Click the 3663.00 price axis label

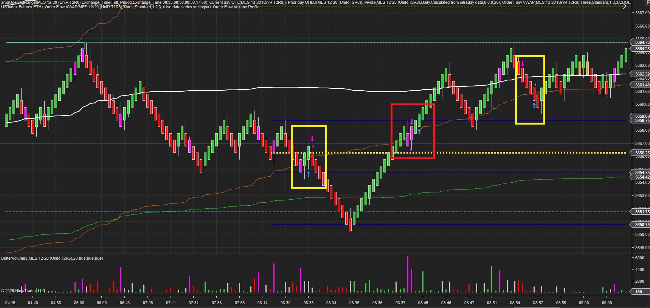coord(642,65)
